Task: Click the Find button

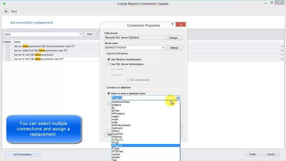Action: [89, 34]
